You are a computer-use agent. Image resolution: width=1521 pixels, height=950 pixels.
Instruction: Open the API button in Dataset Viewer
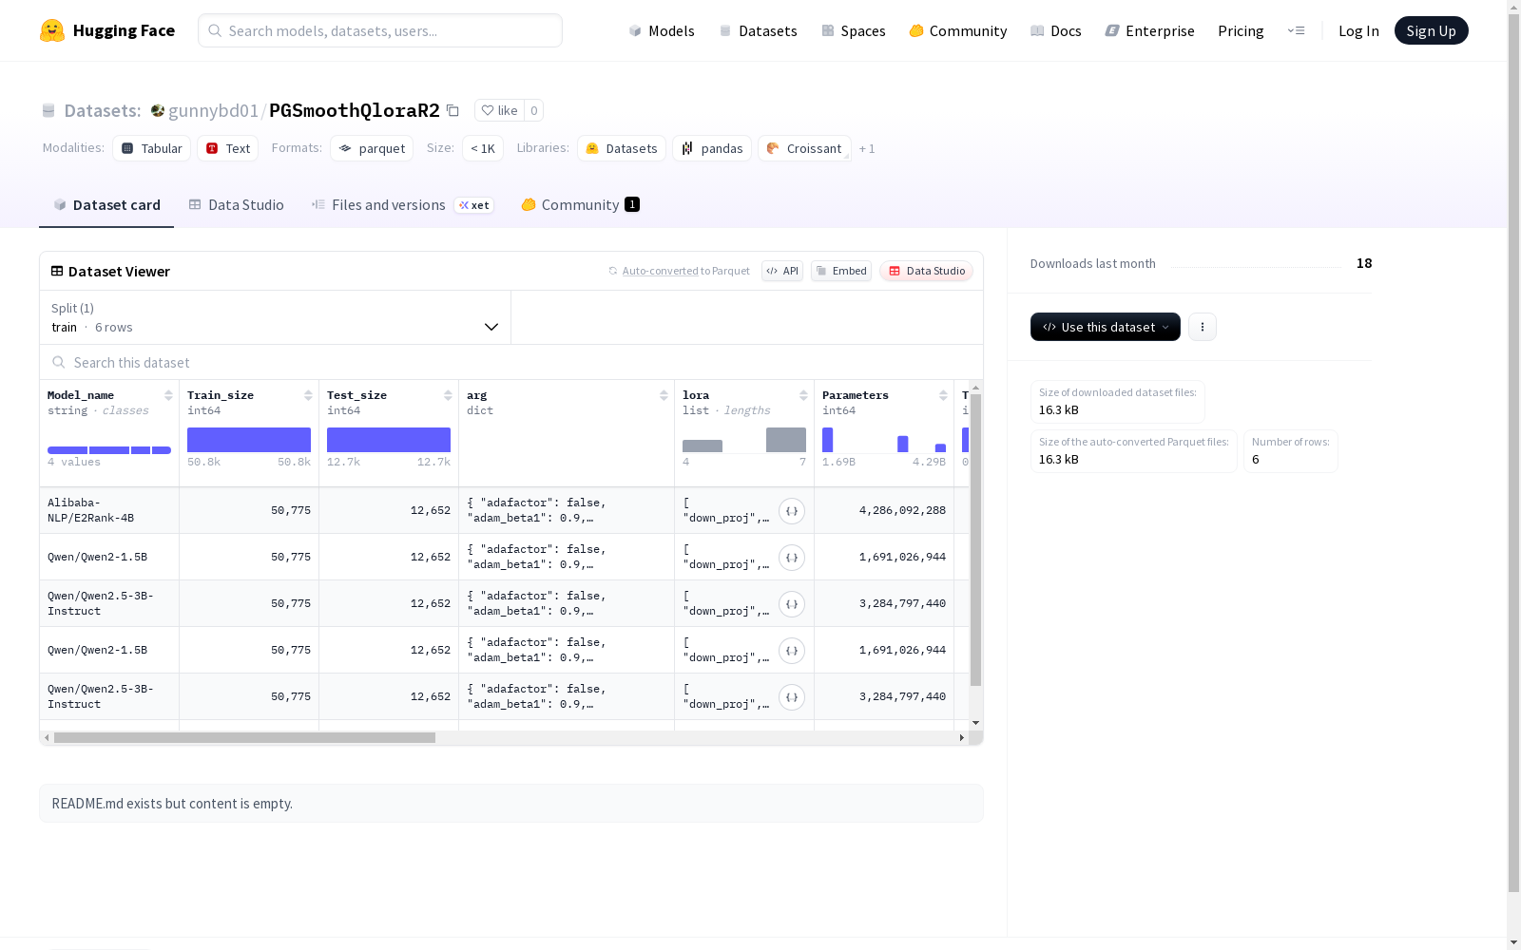click(x=782, y=271)
